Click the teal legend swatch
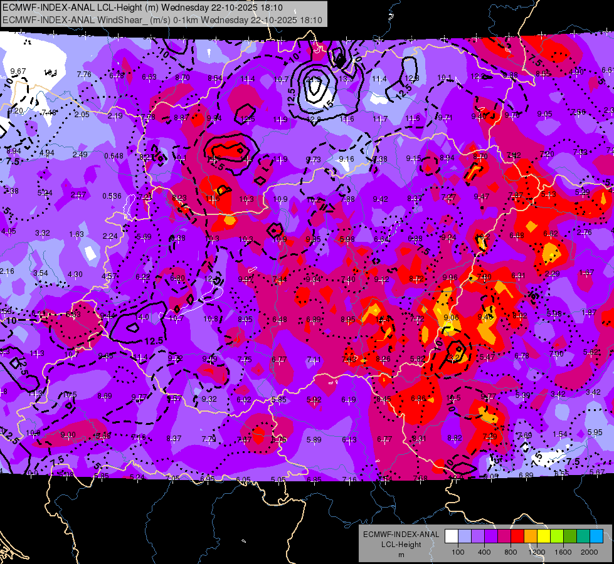 pyautogui.click(x=583, y=536)
